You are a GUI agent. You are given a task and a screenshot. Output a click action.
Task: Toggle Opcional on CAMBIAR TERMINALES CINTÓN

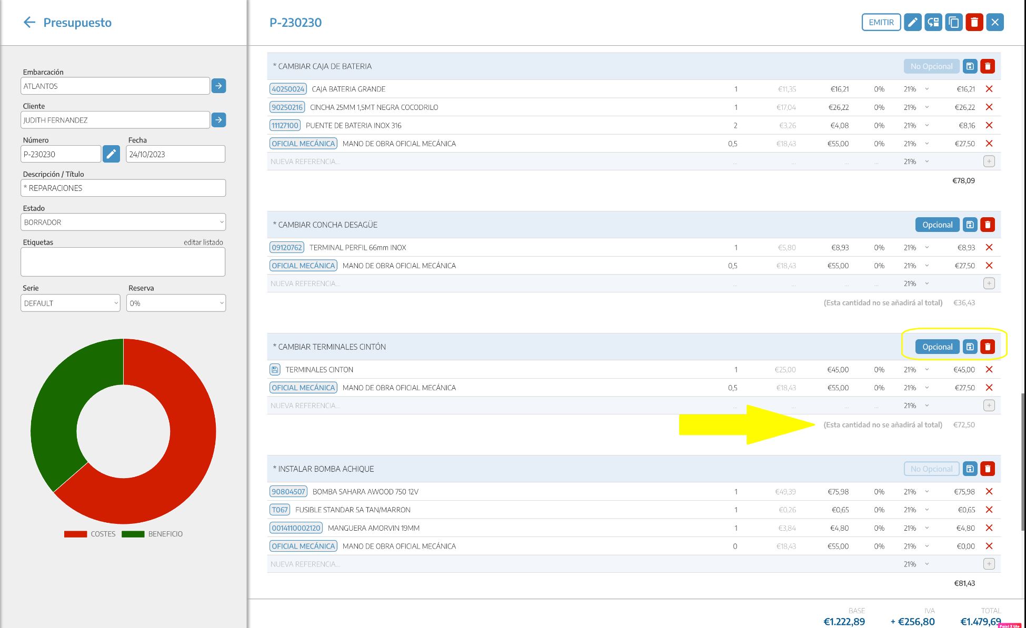(x=937, y=347)
